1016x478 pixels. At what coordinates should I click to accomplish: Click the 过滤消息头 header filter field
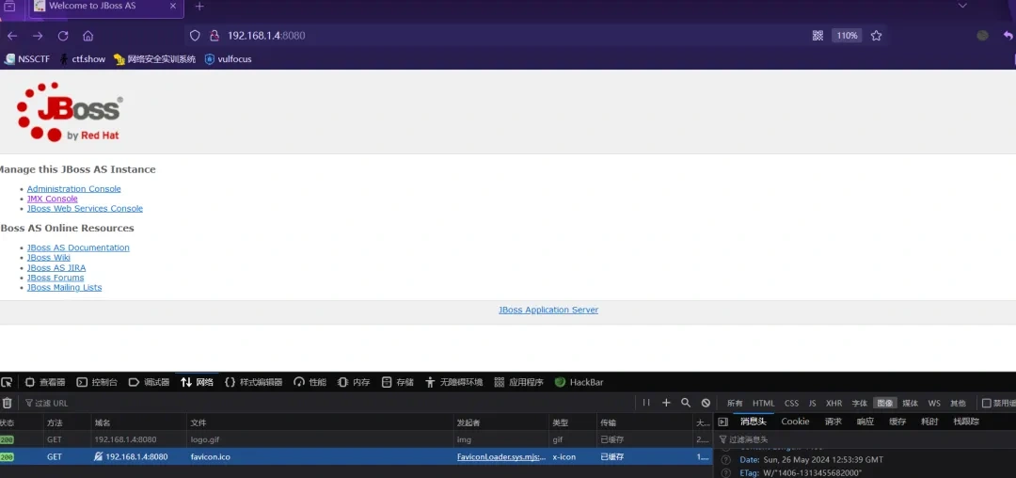[867, 439]
